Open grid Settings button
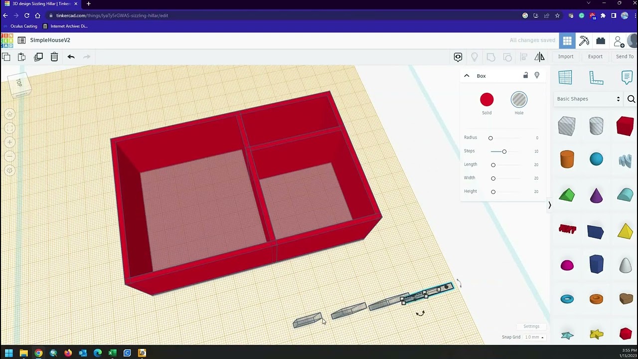Viewport: 638px width, 359px height. coord(531,327)
